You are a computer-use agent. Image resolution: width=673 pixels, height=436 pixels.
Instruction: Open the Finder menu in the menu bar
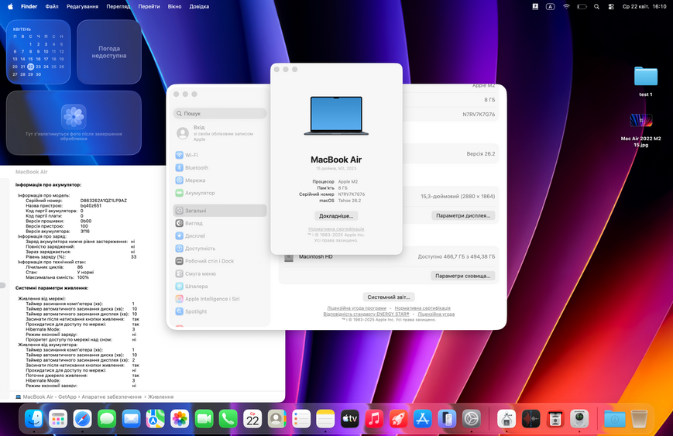29,6
